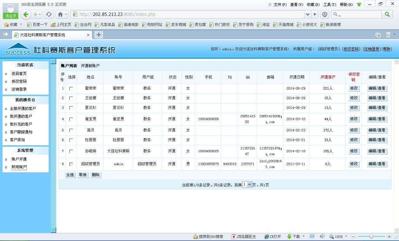Click the restore closed tabs trash icon

388,35
